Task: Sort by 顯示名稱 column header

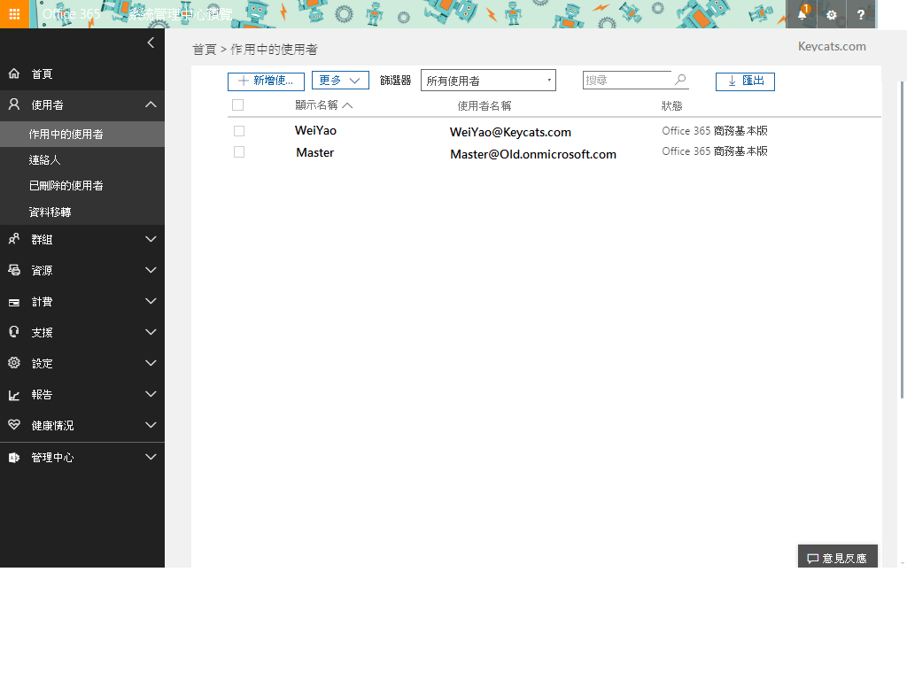Action: 316,105
